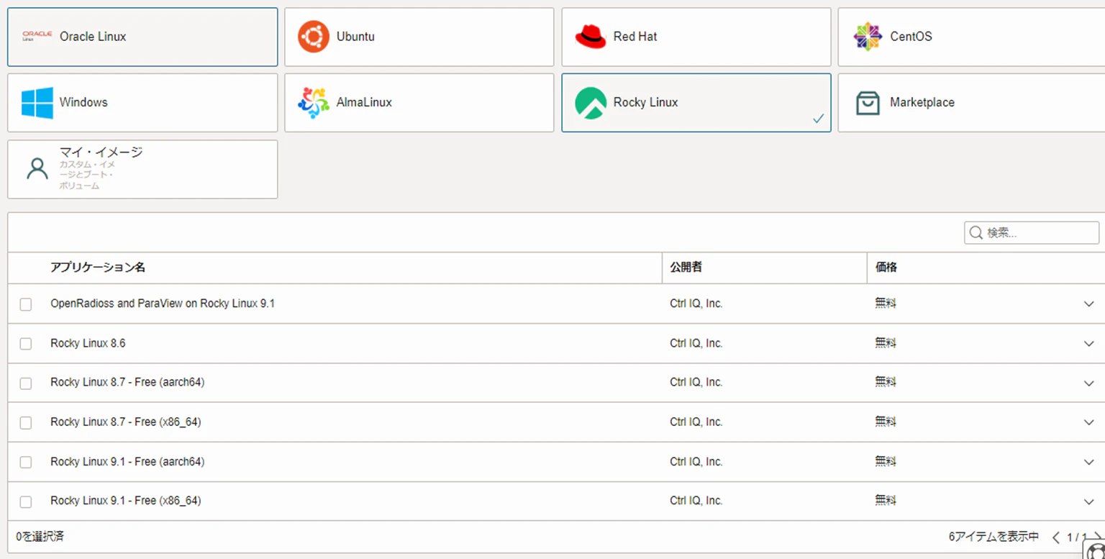The width and height of the screenshot is (1105, 559).
Task: Click the AlmaLinux logo icon
Action: (x=314, y=102)
